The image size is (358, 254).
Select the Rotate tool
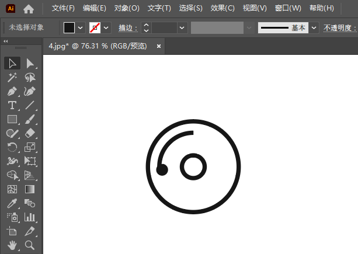[x=12, y=147]
